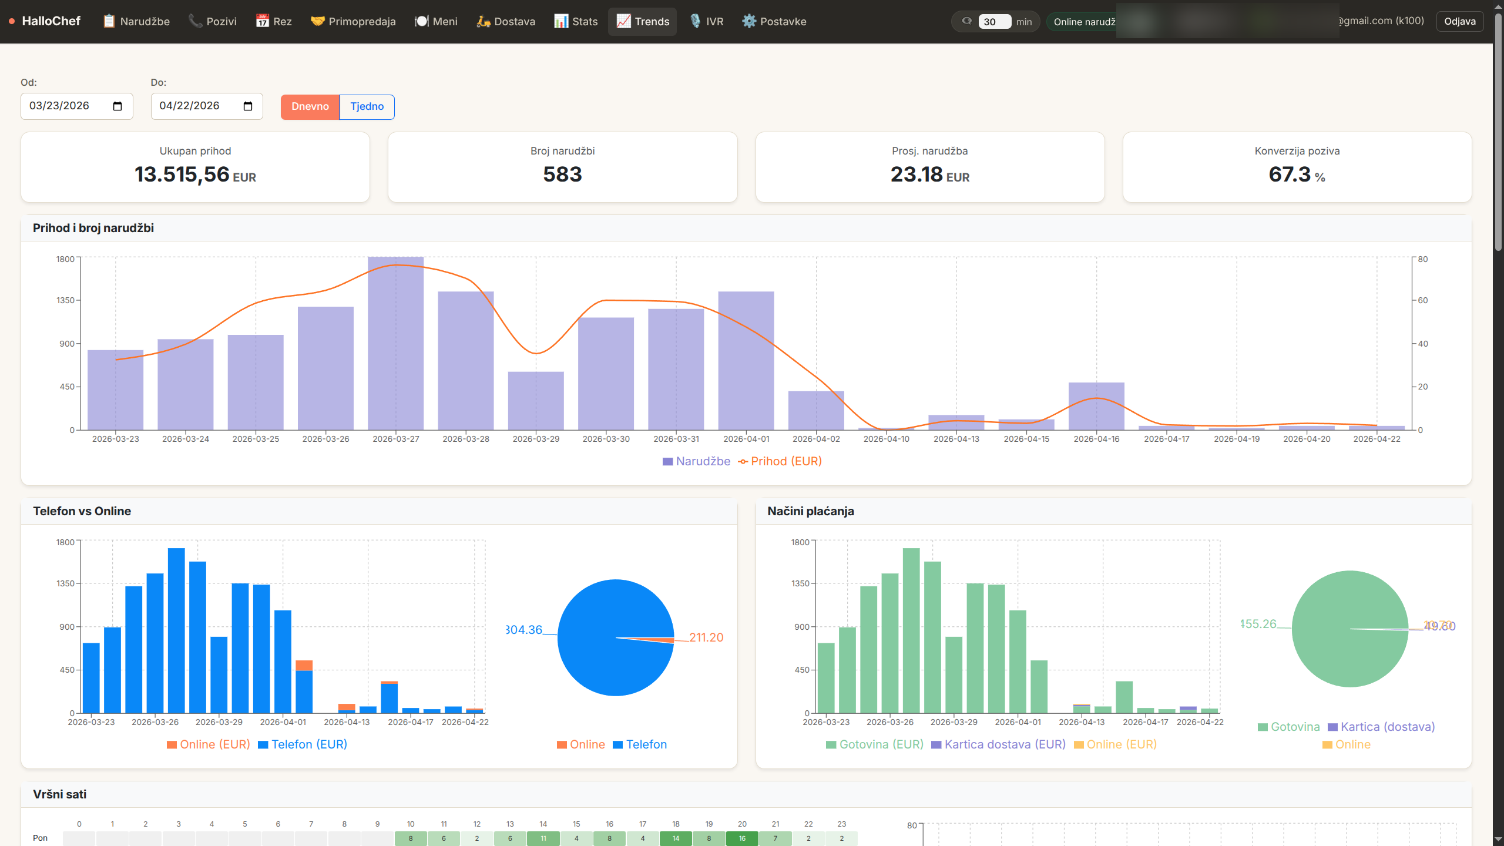Open the Meni plate icon
Viewport: 1504px width, 846px height.
422,21
